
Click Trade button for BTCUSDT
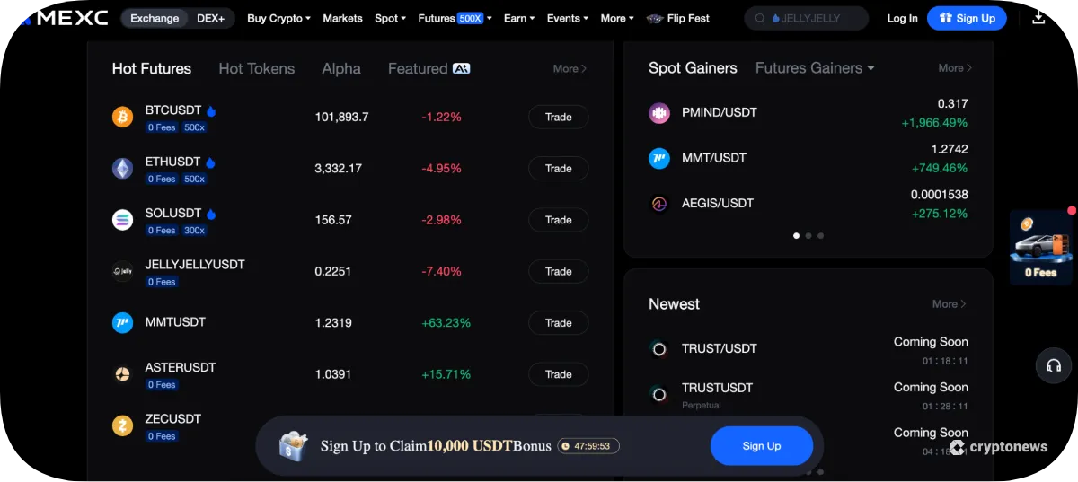558,117
